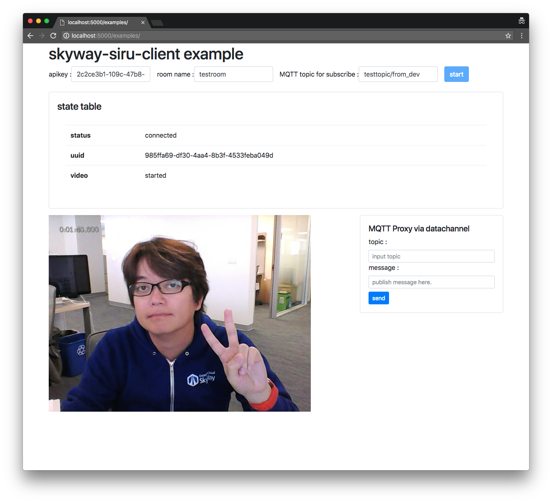Image resolution: width=552 pixels, height=503 pixels.
Task: Click the webcam video stream
Action: click(180, 313)
